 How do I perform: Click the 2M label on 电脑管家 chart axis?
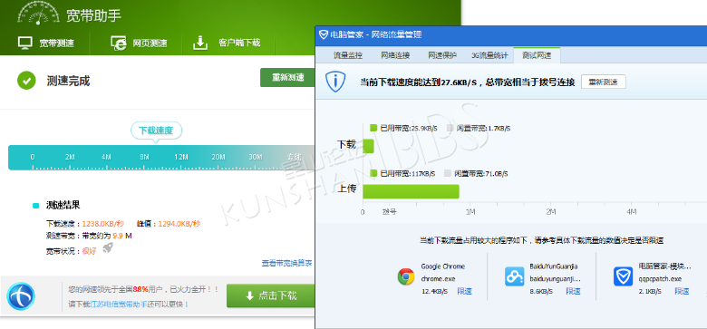pyautogui.click(x=550, y=212)
